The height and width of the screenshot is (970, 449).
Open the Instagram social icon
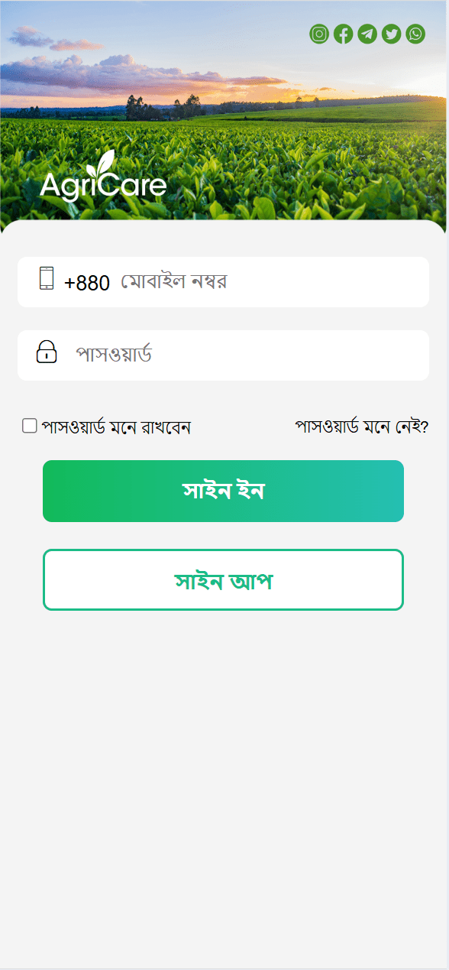[x=319, y=34]
